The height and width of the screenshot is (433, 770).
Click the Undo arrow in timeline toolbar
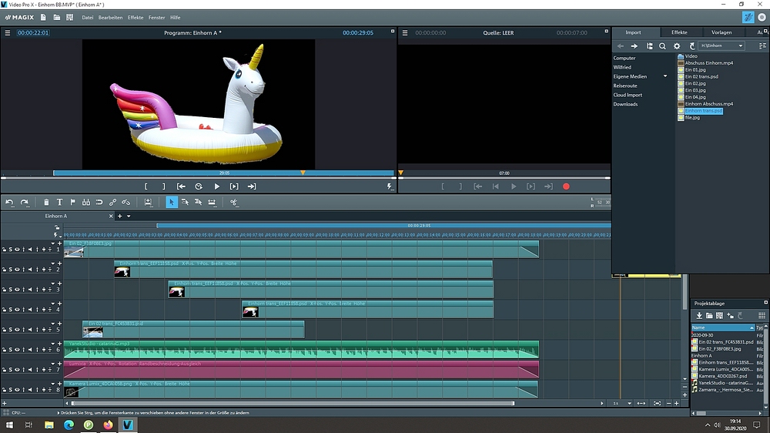coord(9,202)
